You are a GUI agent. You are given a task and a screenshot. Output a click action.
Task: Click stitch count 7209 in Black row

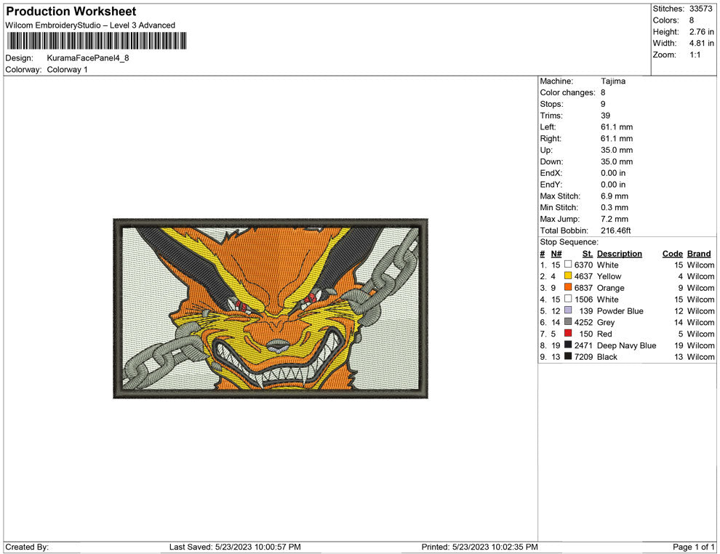583,357
